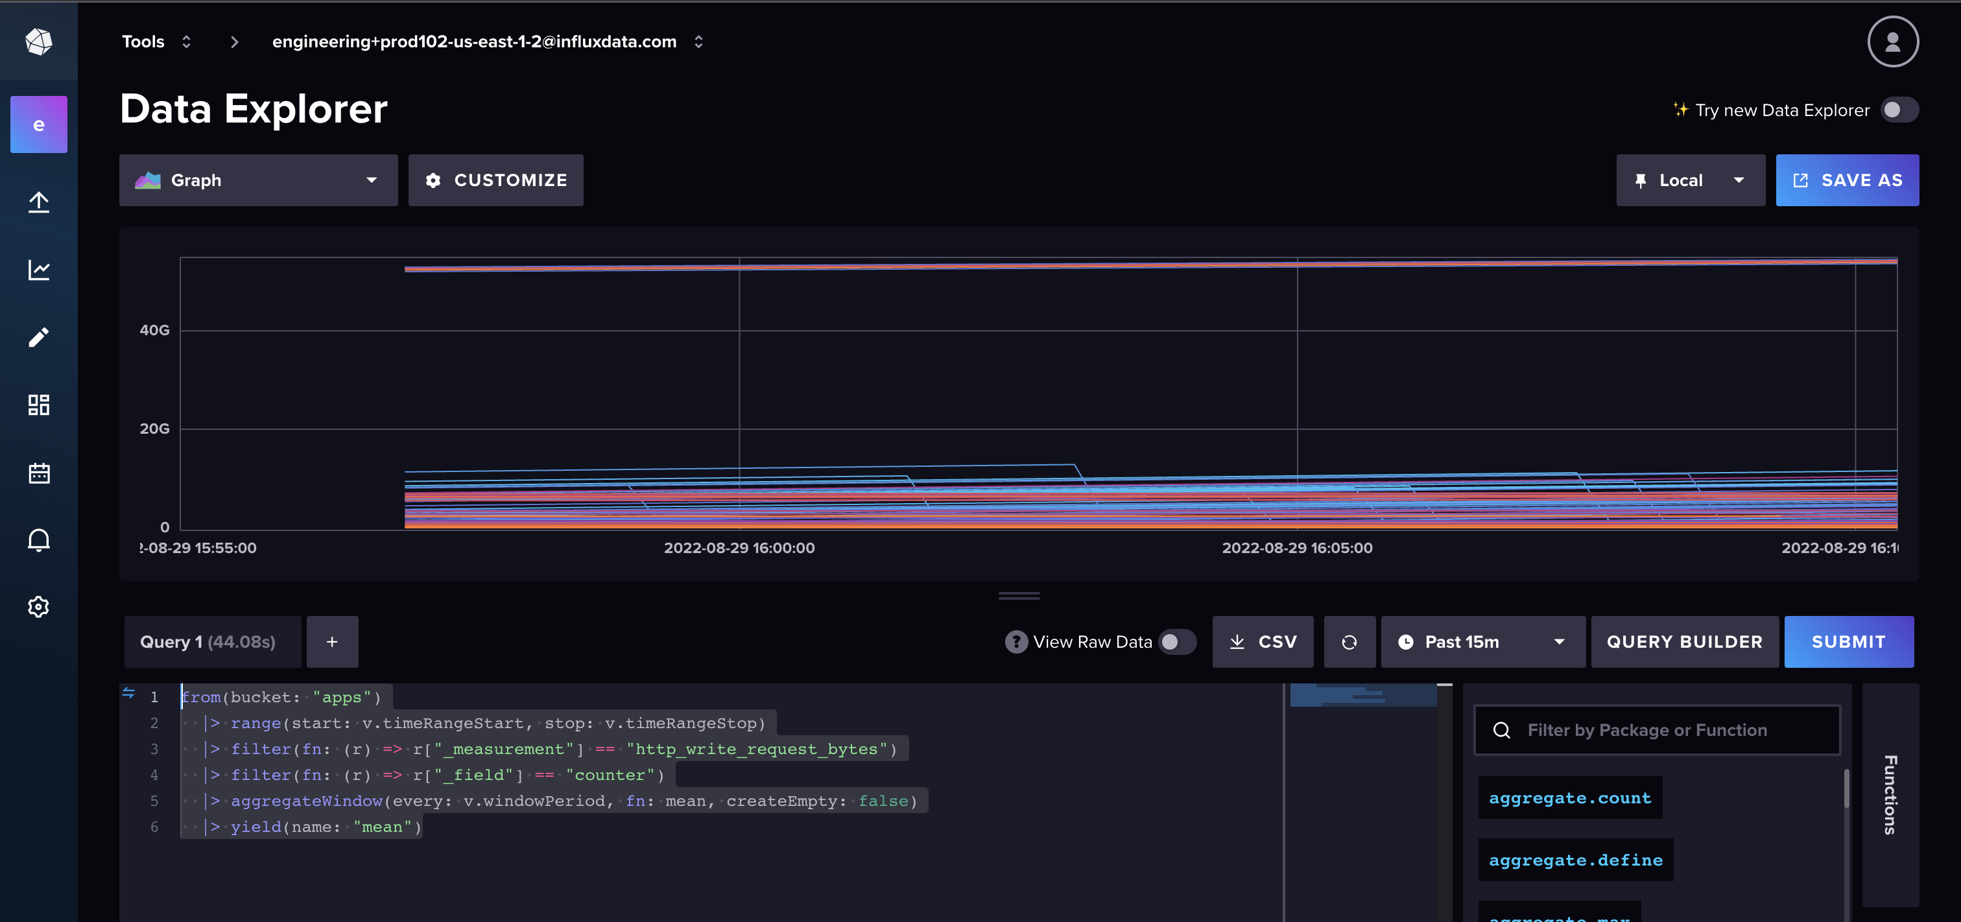Image resolution: width=1961 pixels, height=922 pixels.
Task: Toggle View Raw Data on
Action: (x=1176, y=642)
